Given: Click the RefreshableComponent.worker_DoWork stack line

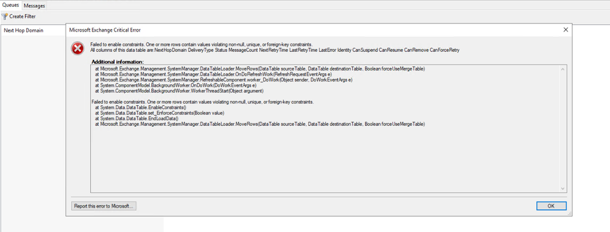Looking at the screenshot, I should 223,80.
